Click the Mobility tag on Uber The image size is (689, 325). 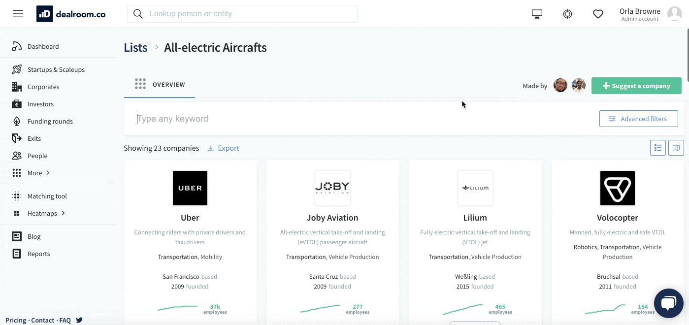click(211, 257)
